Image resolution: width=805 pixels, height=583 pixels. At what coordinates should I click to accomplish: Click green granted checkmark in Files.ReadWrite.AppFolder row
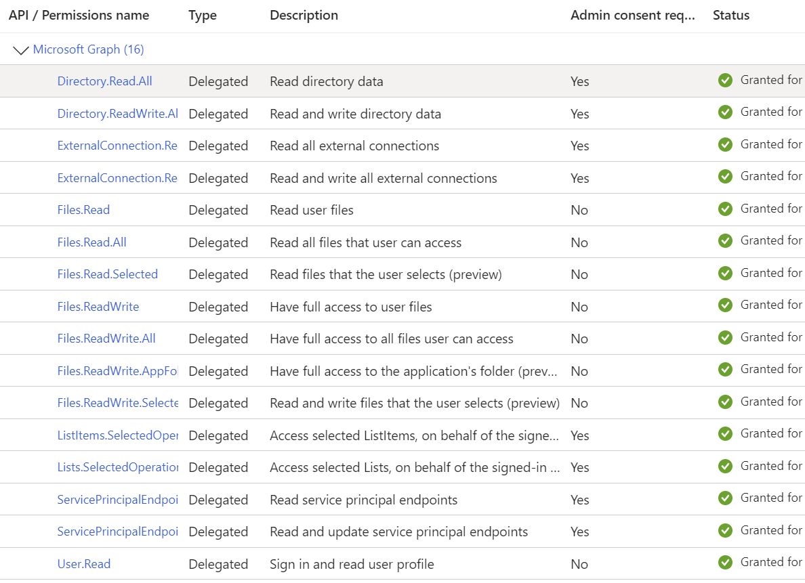click(726, 369)
